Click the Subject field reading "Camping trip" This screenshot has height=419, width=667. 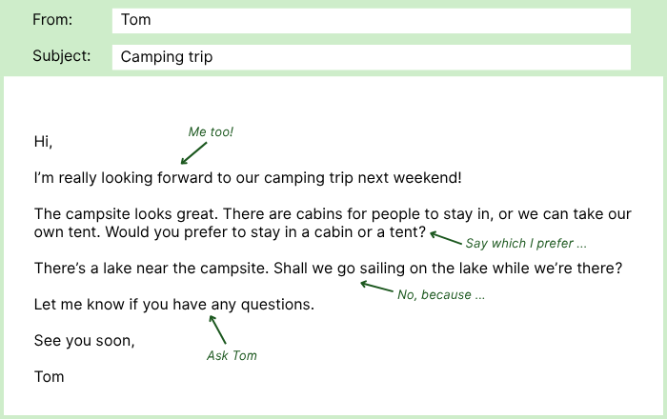coord(371,57)
